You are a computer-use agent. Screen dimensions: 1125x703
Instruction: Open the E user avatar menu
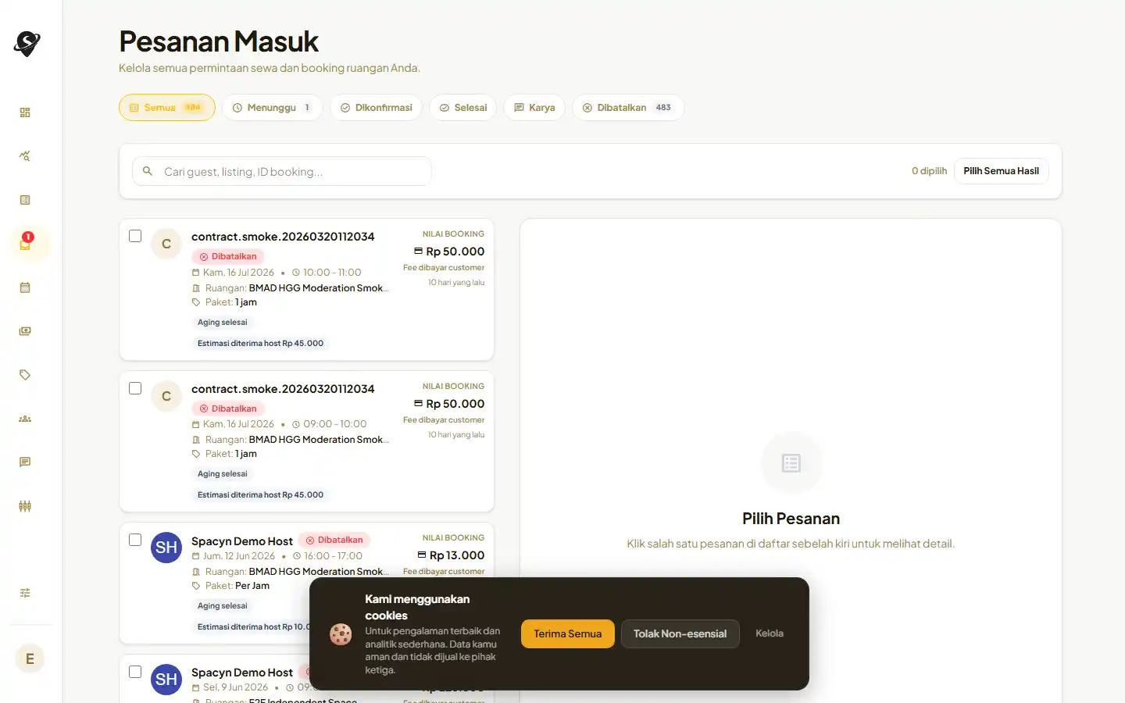[x=30, y=658]
